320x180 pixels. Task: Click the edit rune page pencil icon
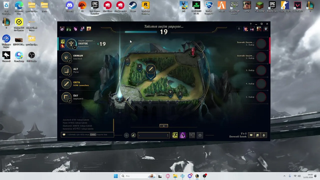click(133, 135)
